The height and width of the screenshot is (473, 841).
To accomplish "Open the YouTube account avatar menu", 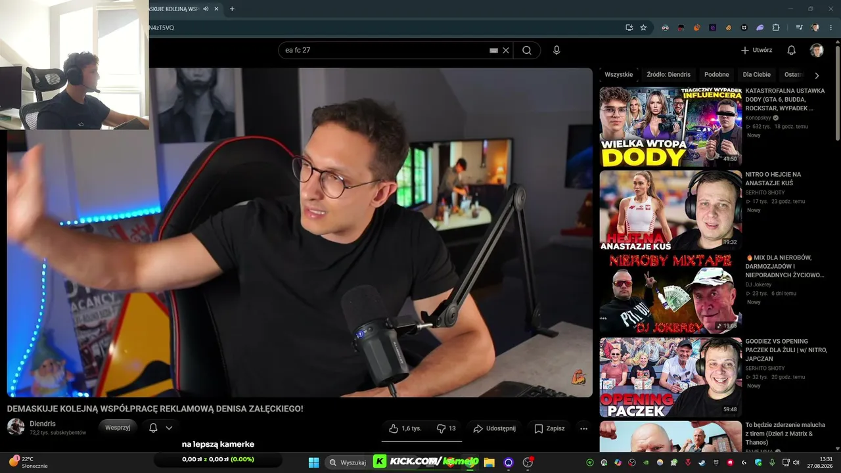I will point(817,51).
